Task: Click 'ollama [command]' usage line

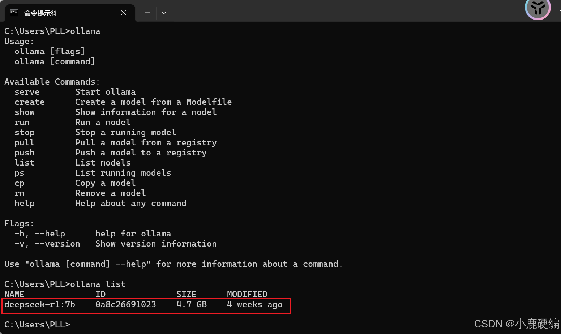Action: pyautogui.click(x=55, y=62)
